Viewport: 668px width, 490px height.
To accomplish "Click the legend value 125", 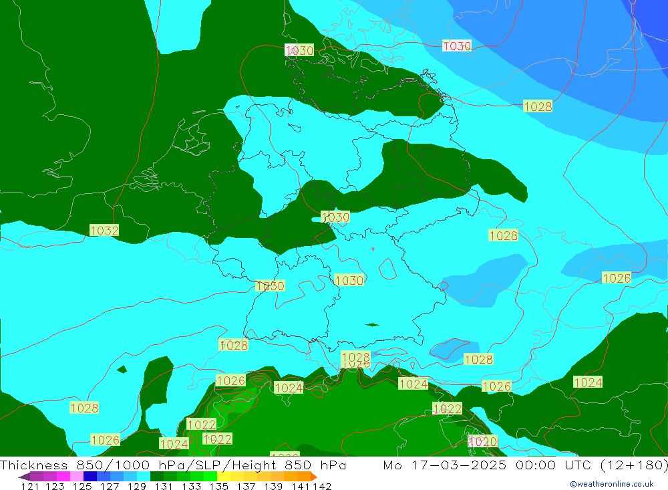I will [x=81, y=486].
